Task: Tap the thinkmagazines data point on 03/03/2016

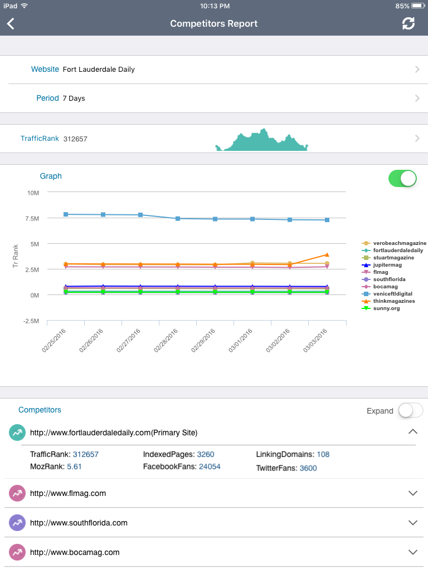Action: pos(327,255)
